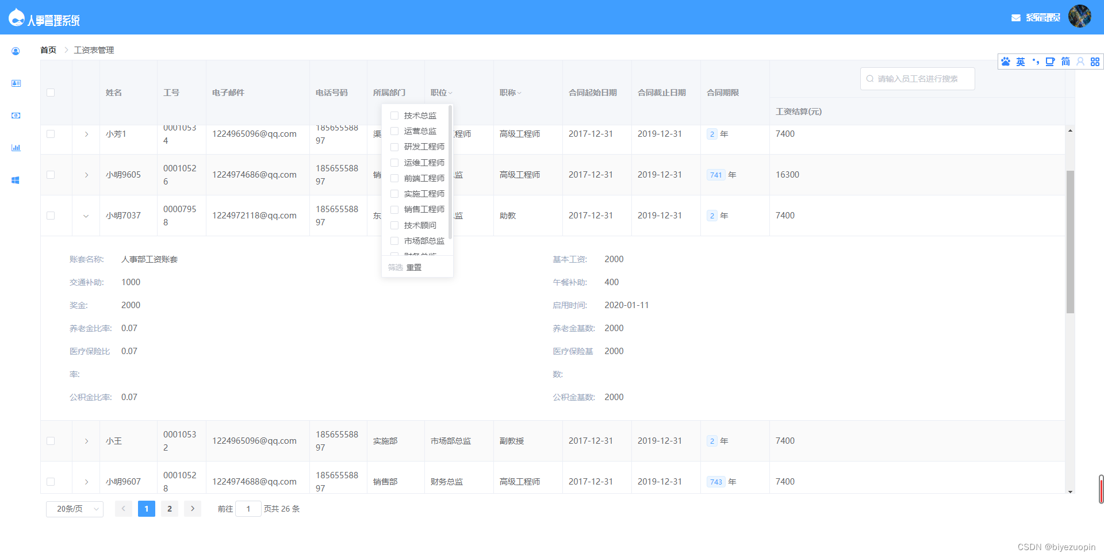Open the user profile icon in the sidebar
This screenshot has width=1104, height=557.
tap(15, 51)
